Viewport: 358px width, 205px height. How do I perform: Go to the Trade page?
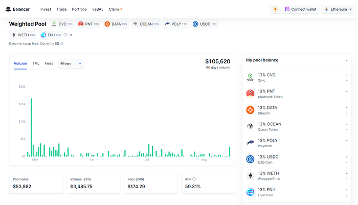pos(61,9)
